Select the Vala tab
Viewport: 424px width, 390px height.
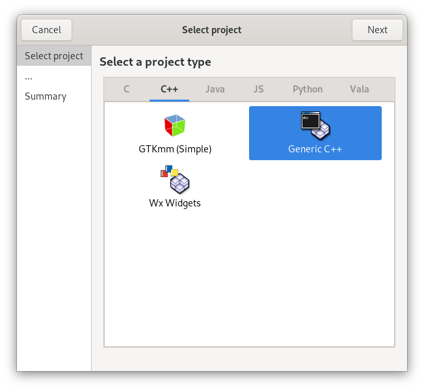click(359, 89)
